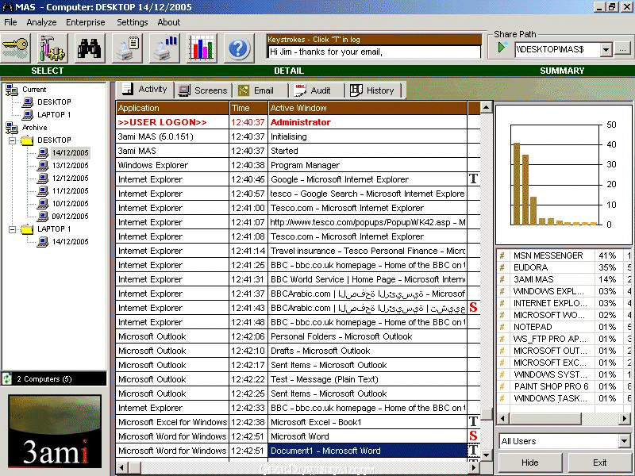
Task: Click the T icon on Microsoft Excel - Book1 row
Action: point(473,422)
